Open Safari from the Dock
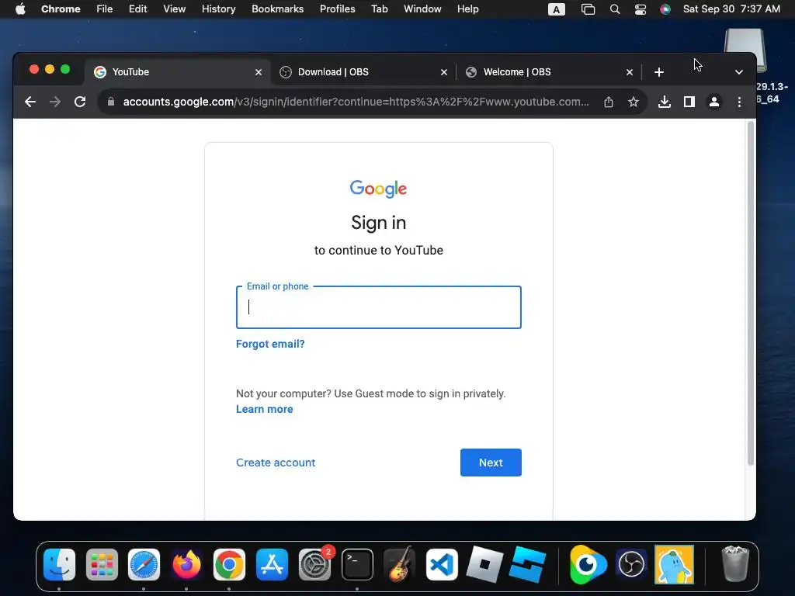795x596 pixels. tap(144, 564)
